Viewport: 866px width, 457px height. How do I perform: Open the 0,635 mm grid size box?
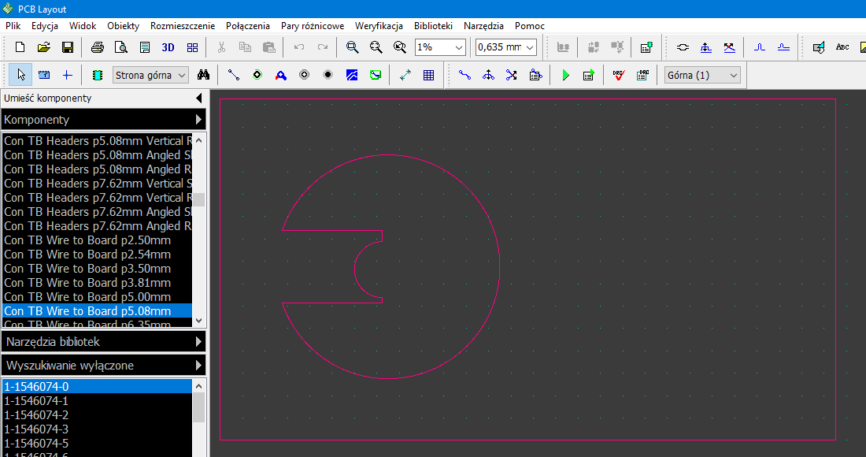pos(505,47)
